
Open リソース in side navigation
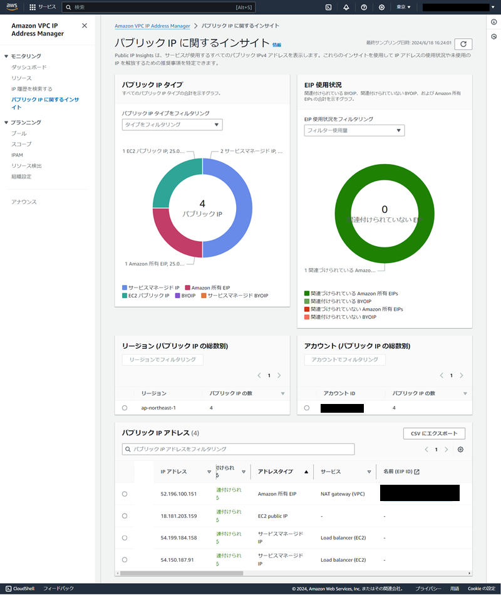point(21,78)
